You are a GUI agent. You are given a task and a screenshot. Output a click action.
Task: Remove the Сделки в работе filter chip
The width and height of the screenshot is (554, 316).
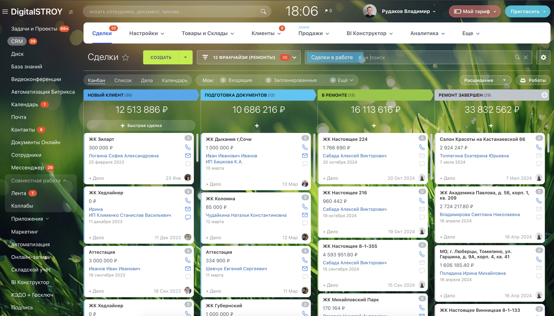[x=360, y=57]
